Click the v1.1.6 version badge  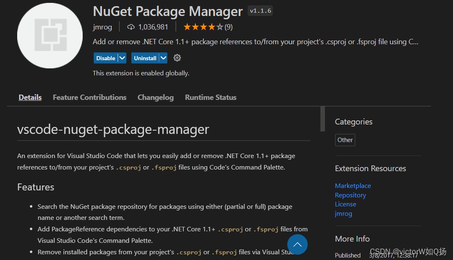pyautogui.click(x=260, y=11)
